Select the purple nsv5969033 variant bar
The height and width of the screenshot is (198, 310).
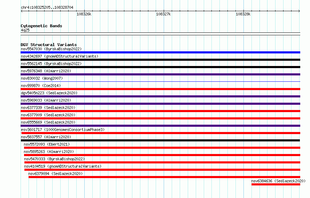[160, 104]
